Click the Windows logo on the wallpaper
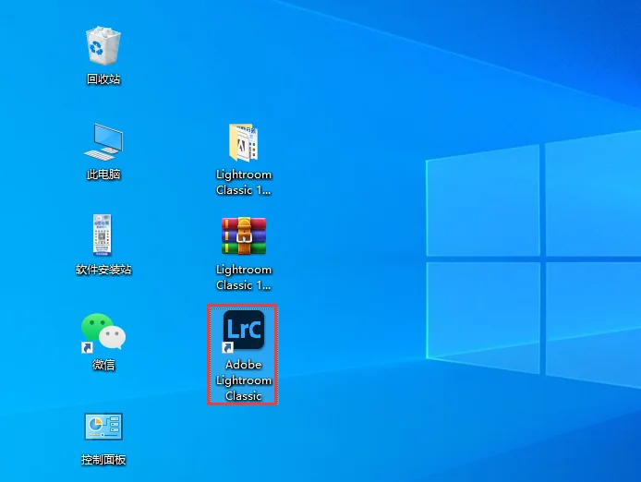The width and height of the screenshot is (641, 482). [534, 258]
